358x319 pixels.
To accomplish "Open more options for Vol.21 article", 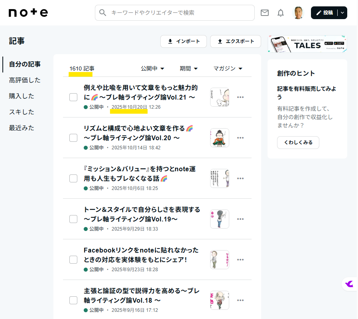I will [x=240, y=97].
